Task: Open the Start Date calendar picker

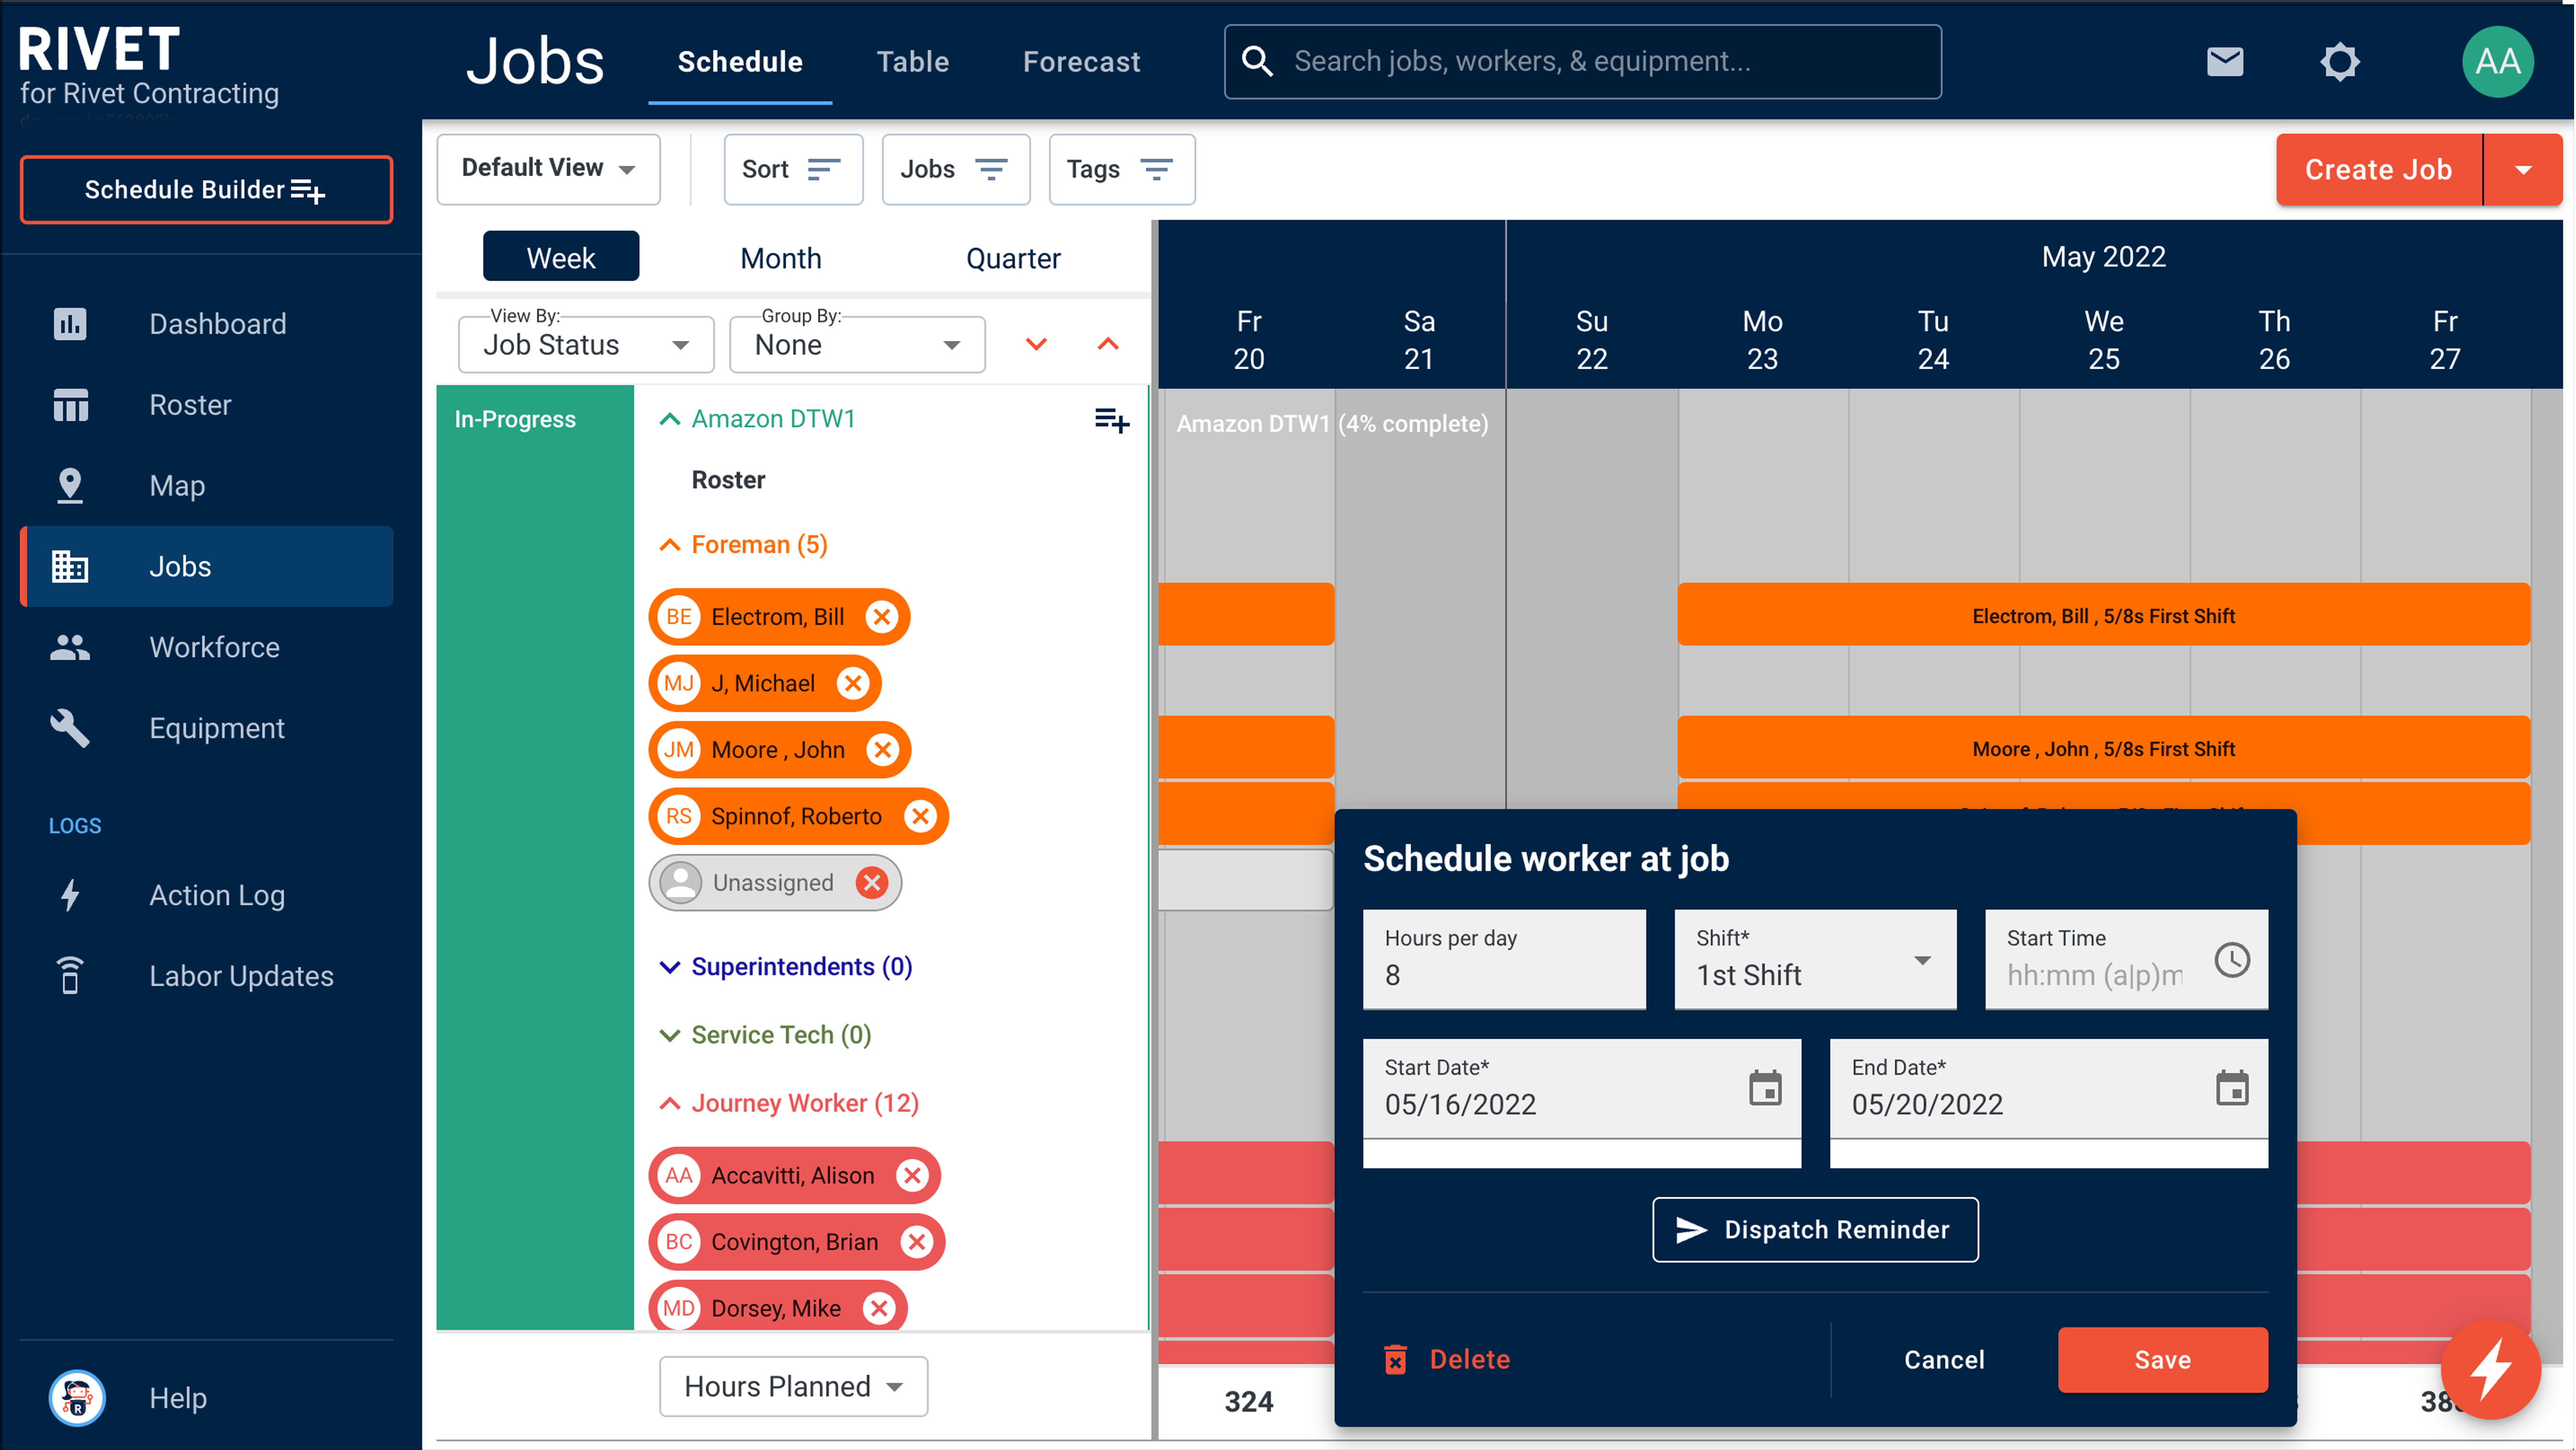Action: (x=1765, y=1089)
